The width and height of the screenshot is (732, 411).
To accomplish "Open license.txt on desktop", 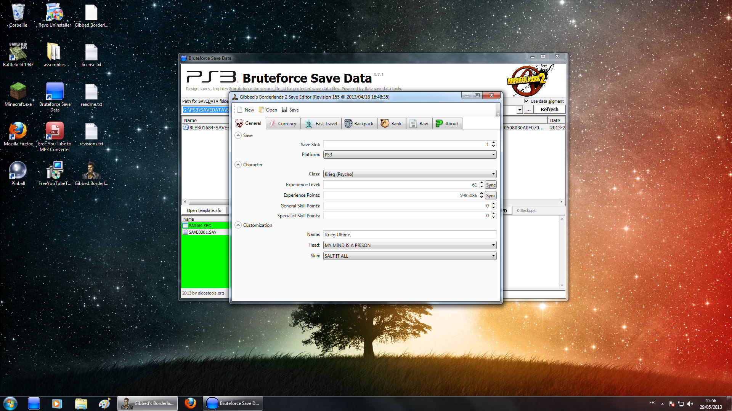I will point(91,55).
